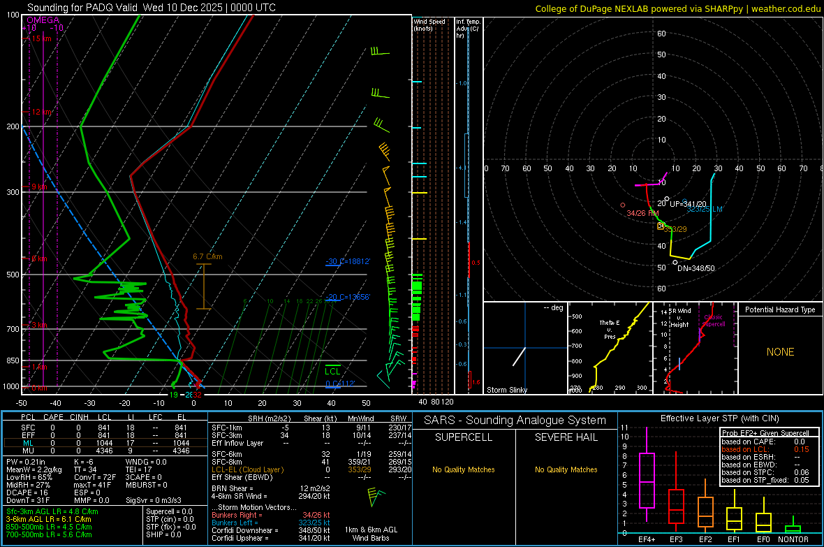824x547 pixels.
Task: Click the '3-6km AGL LR = 6.1 C/km' line
Action: coord(48,519)
